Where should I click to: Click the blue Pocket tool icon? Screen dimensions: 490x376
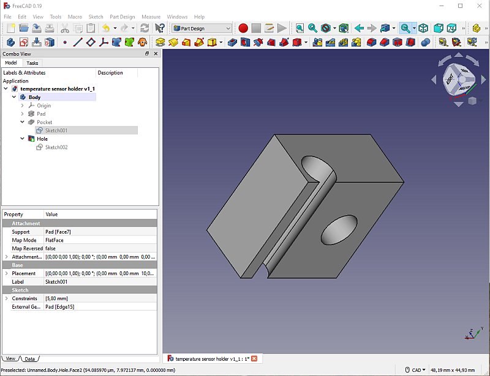[232, 42]
